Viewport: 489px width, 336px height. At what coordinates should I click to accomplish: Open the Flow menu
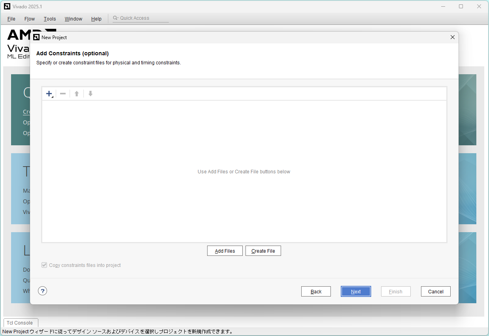coord(30,19)
